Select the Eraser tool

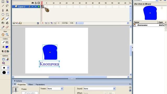click(x=7, y=27)
